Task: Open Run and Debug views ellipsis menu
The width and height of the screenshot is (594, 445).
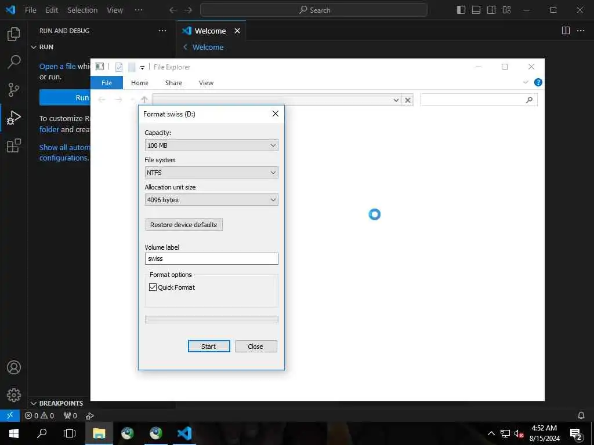Action: click(x=162, y=31)
